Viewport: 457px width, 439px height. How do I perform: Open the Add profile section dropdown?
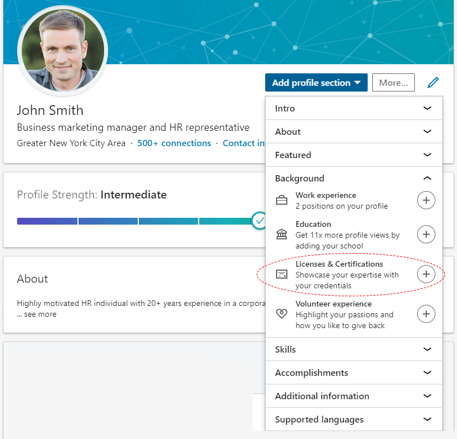[316, 82]
